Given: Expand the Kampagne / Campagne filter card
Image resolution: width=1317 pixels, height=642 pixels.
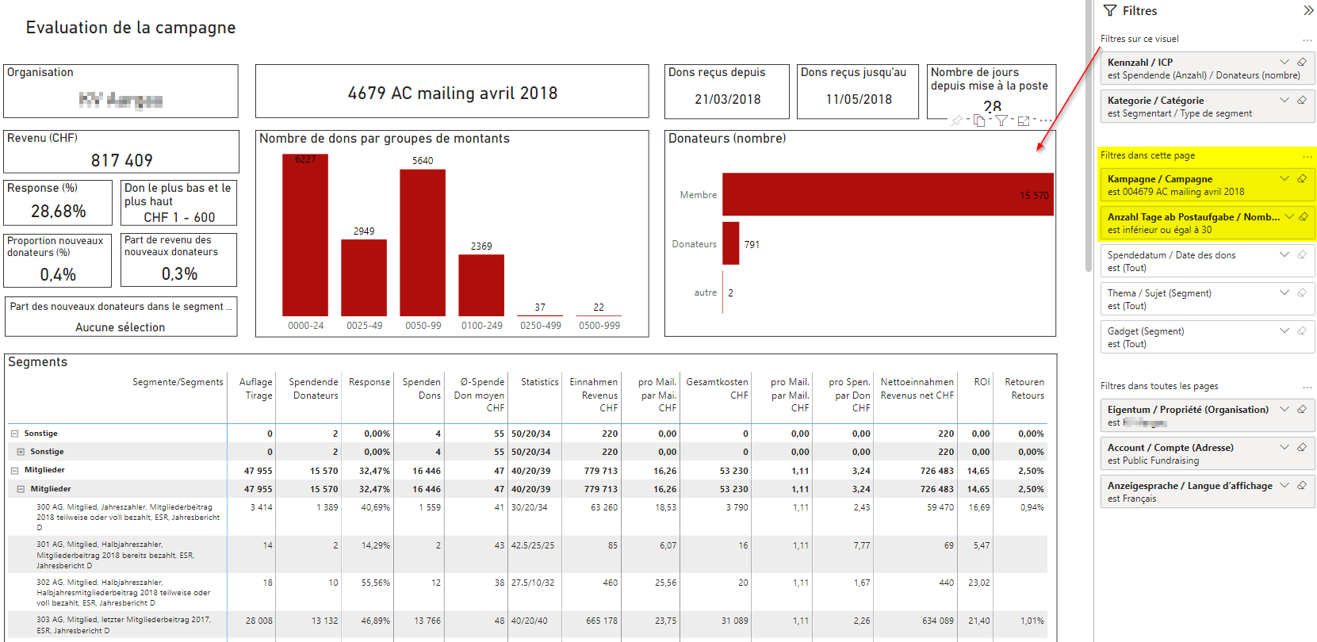Looking at the screenshot, I should 1284,178.
